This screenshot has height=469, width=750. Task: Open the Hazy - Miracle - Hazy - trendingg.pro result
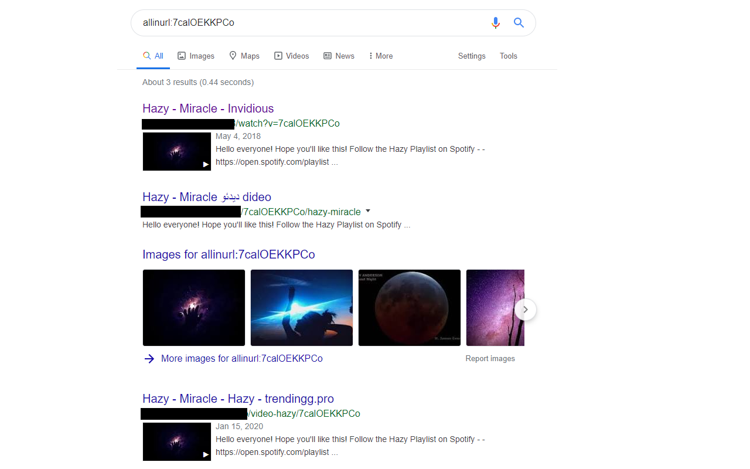point(238,399)
